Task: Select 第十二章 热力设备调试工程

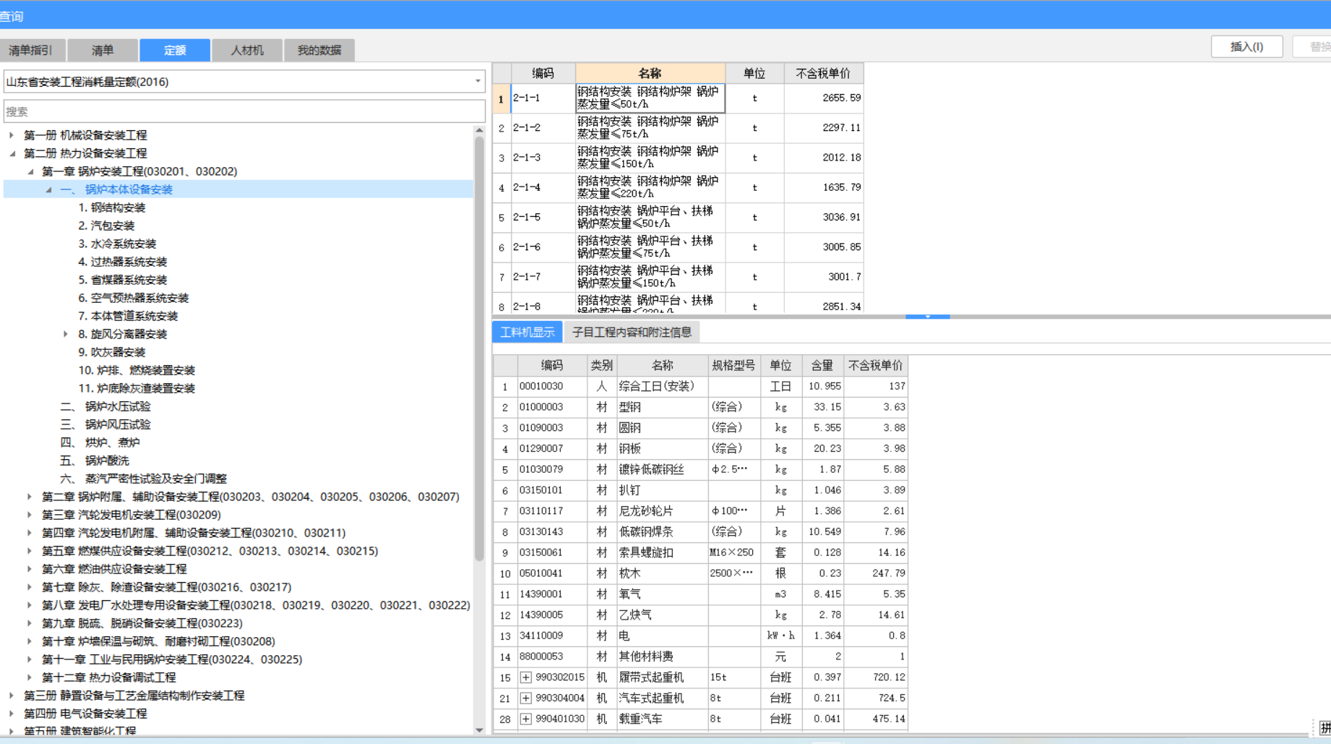Action: coord(109,677)
